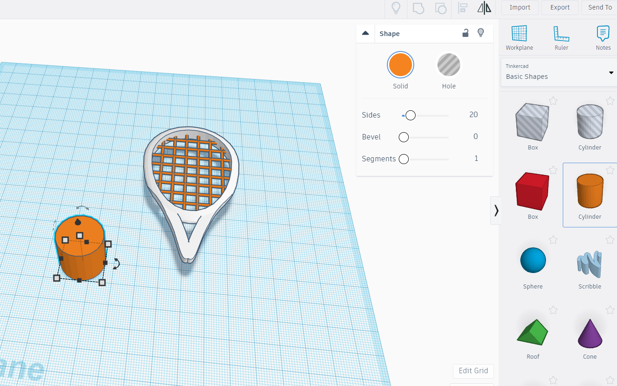Open the Send To menu

600,7
